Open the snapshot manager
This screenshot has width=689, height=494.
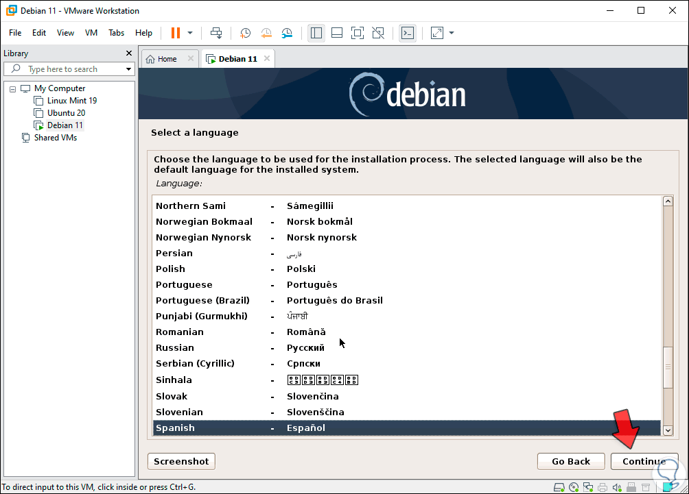287,33
